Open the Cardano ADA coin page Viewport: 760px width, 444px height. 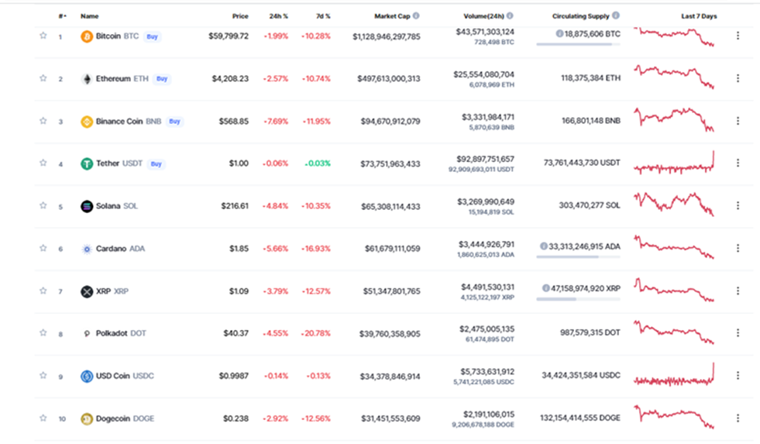click(120, 249)
